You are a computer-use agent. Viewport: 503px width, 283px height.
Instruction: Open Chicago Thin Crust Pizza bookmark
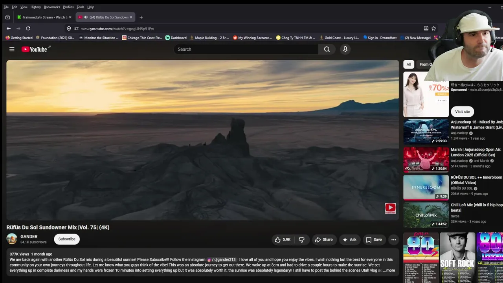tap(142, 38)
